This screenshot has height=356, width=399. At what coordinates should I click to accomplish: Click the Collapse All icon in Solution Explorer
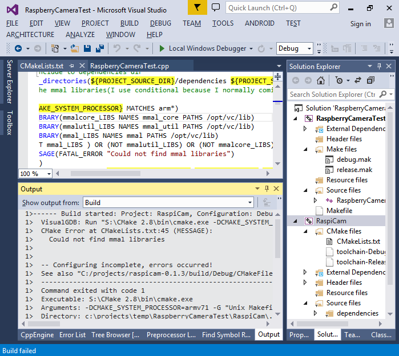[370, 80]
